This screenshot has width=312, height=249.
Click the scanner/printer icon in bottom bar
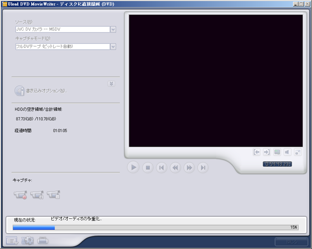pyautogui.click(x=43, y=241)
